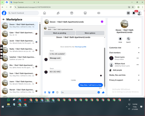Open the Windows action center notifications icon
This screenshot has height=116, width=145.
click(x=141, y=107)
